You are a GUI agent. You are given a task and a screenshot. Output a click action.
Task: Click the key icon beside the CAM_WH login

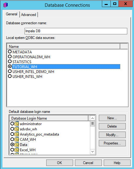click(x=17, y=139)
